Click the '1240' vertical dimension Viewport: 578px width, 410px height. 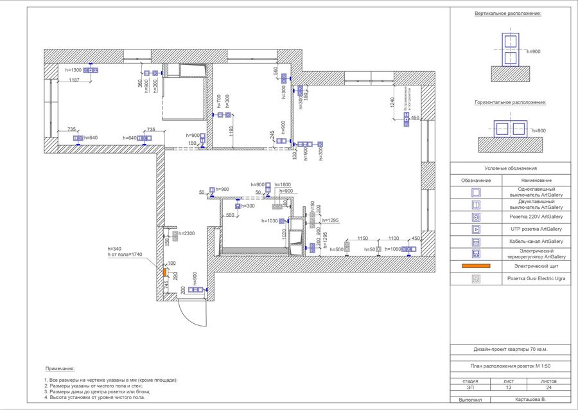click(x=392, y=103)
